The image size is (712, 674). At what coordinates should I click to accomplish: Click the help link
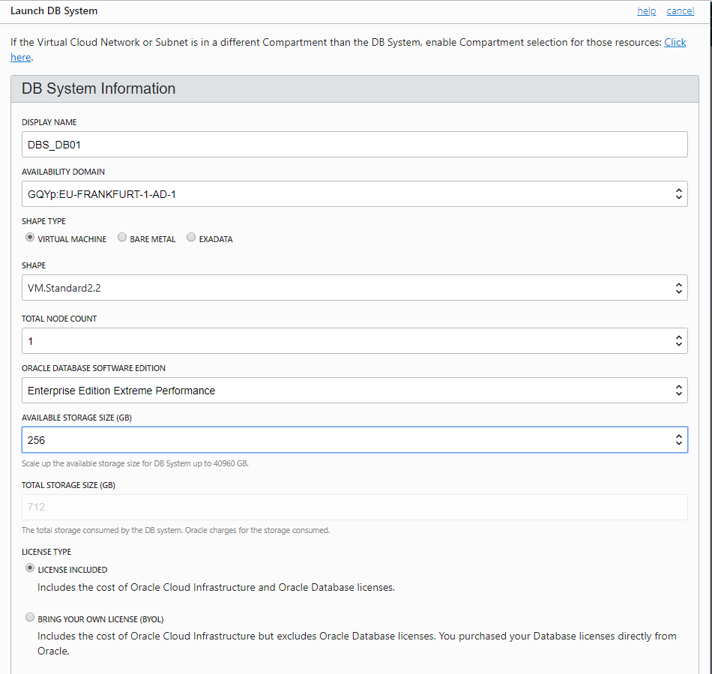[647, 11]
